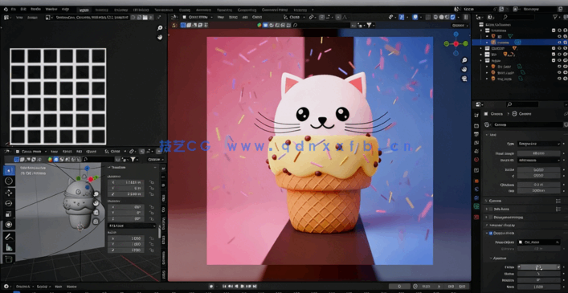Click the properties editor search field
The image size is (568, 293).
coord(523,104)
